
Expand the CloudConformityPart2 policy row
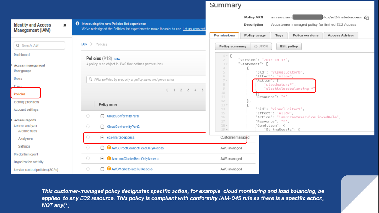[x=102, y=127]
